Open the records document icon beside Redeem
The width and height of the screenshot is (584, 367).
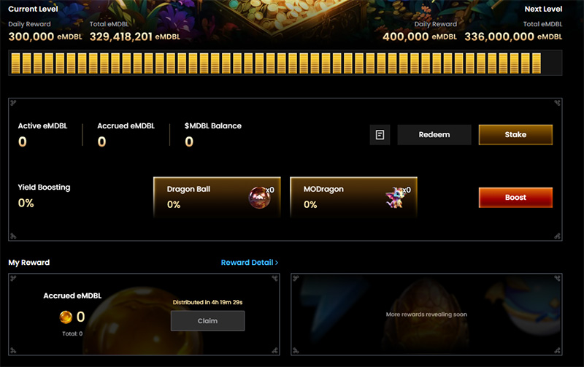click(x=380, y=135)
